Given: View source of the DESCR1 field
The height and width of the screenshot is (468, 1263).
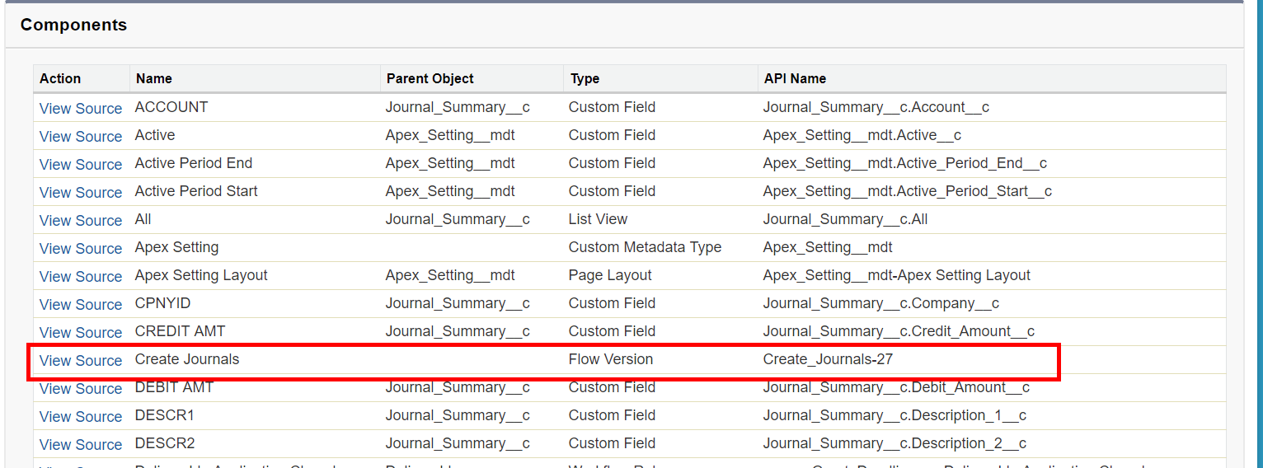Looking at the screenshot, I should pos(80,416).
